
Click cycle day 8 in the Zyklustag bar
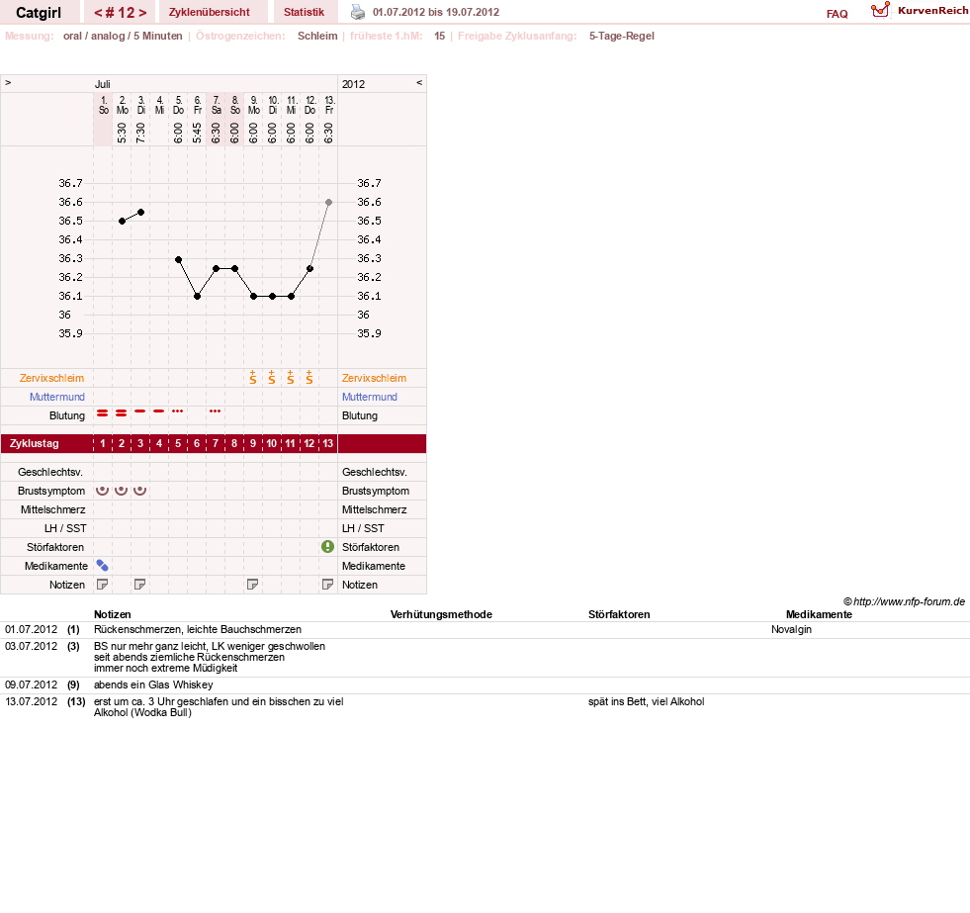[233, 443]
